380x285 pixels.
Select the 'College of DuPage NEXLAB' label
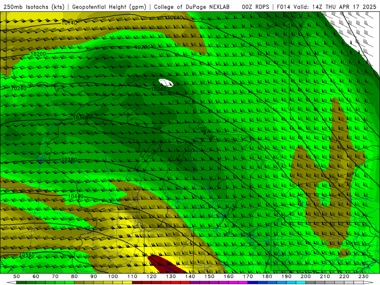[x=191, y=7]
